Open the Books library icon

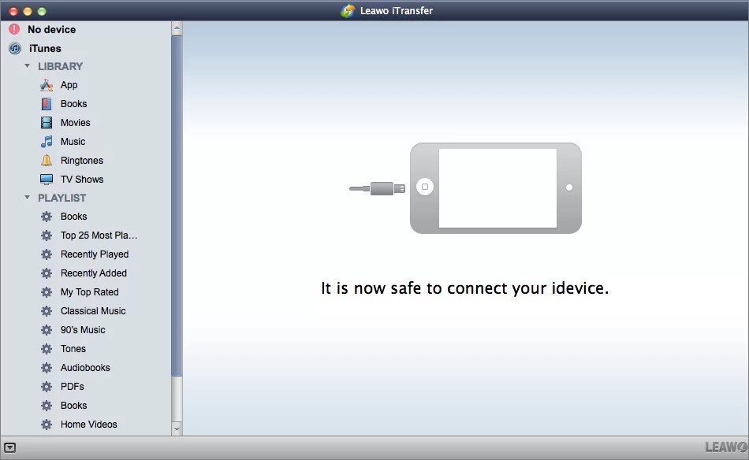[x=47, y=103]
